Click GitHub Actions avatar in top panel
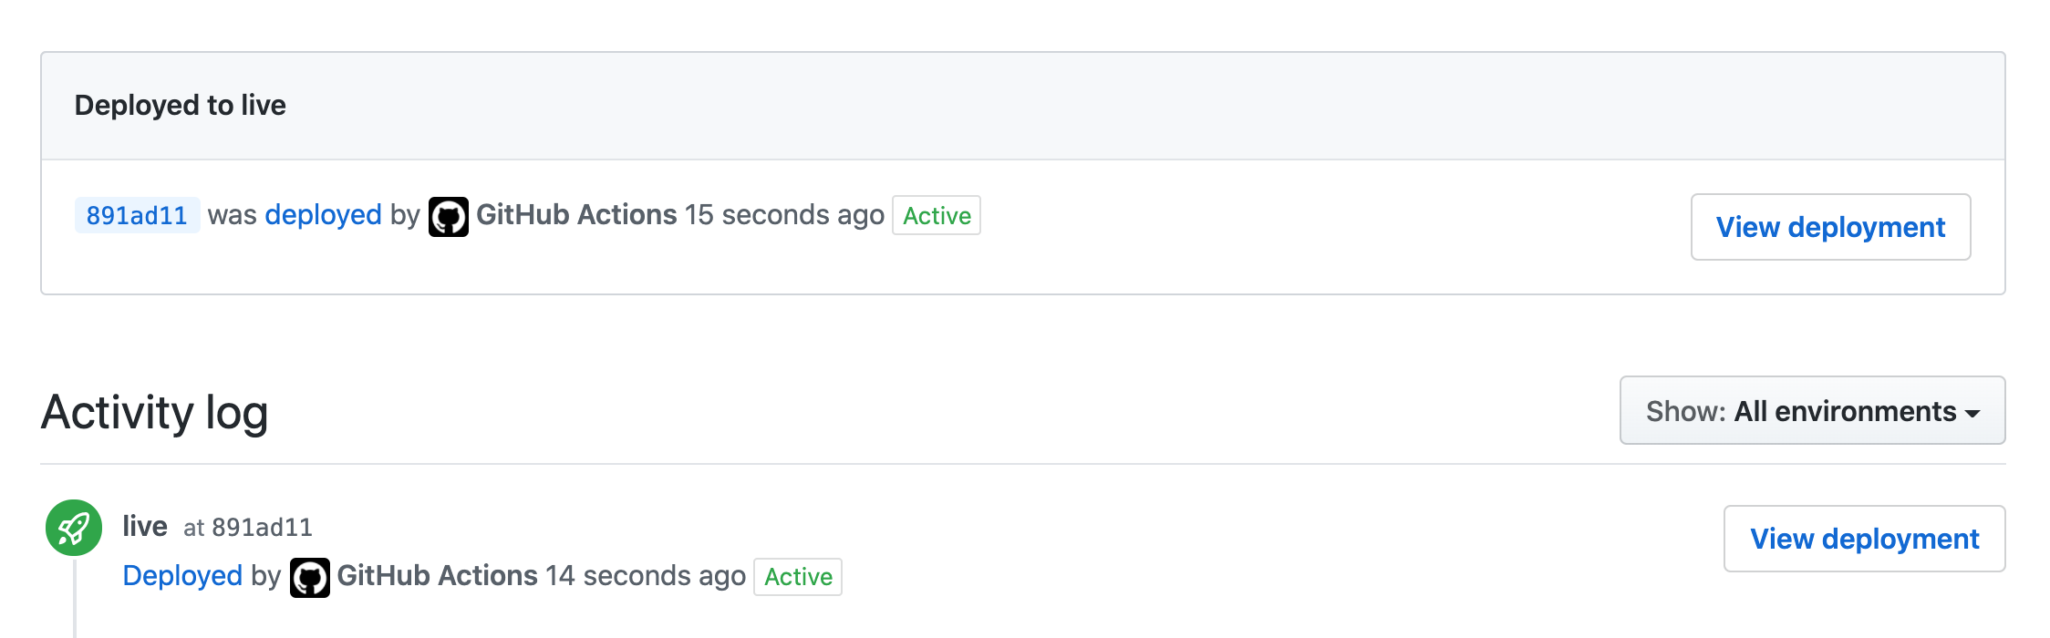Screen dimensions: 2050x638 pyautogui.click(x=449, y=216)
